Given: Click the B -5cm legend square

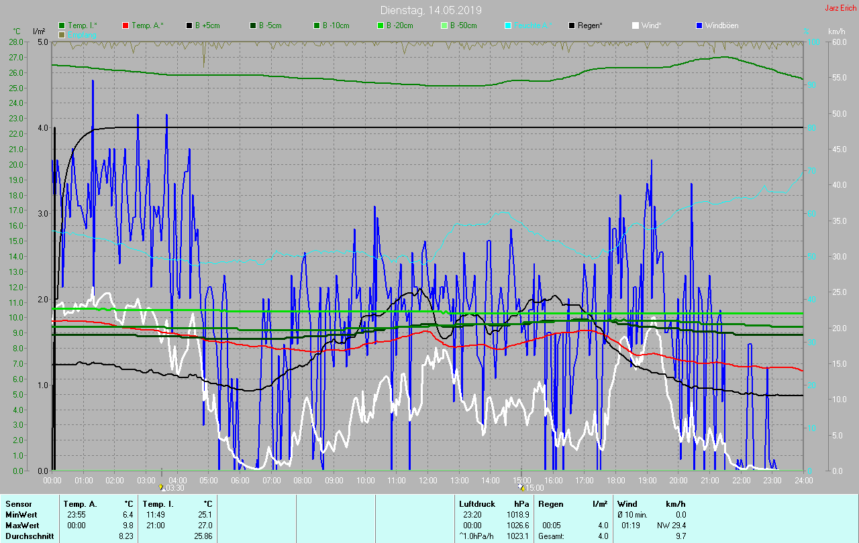Looking at the screenshot, I should pos(253,25).
